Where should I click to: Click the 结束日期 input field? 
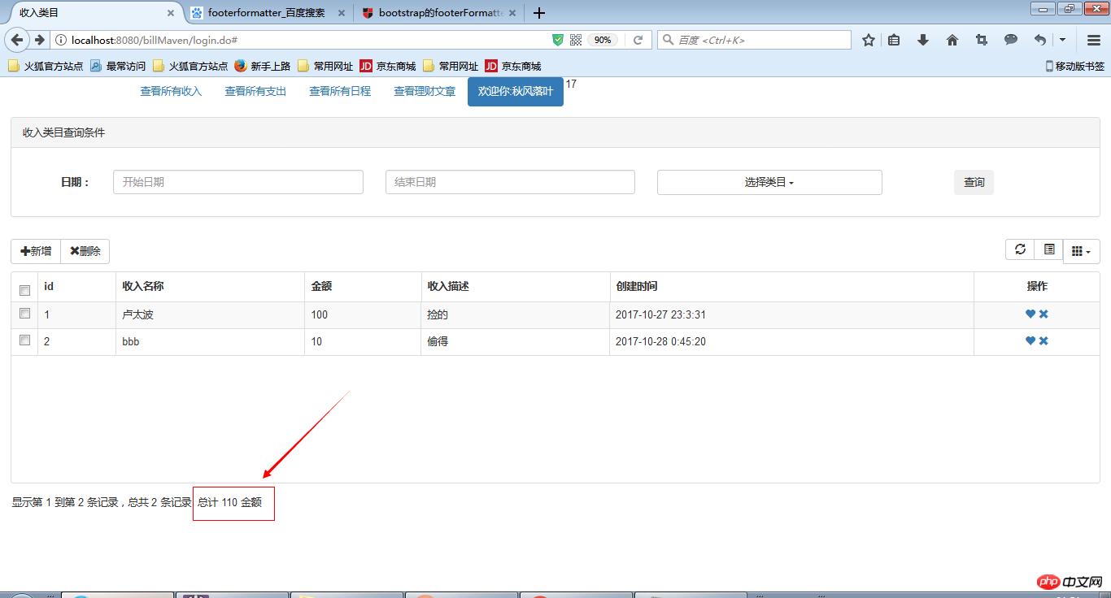tap(510, 182)
